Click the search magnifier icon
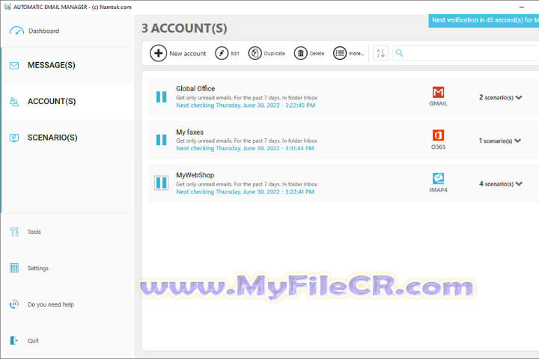The image size is (539, 359). coord(399,53)
